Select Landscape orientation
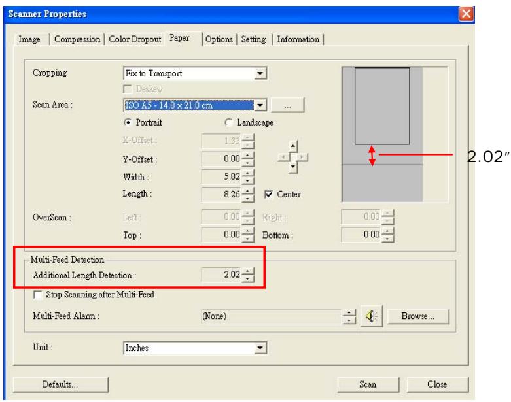The width and height of the screenshot is (511, 402). tap(228, 122)
